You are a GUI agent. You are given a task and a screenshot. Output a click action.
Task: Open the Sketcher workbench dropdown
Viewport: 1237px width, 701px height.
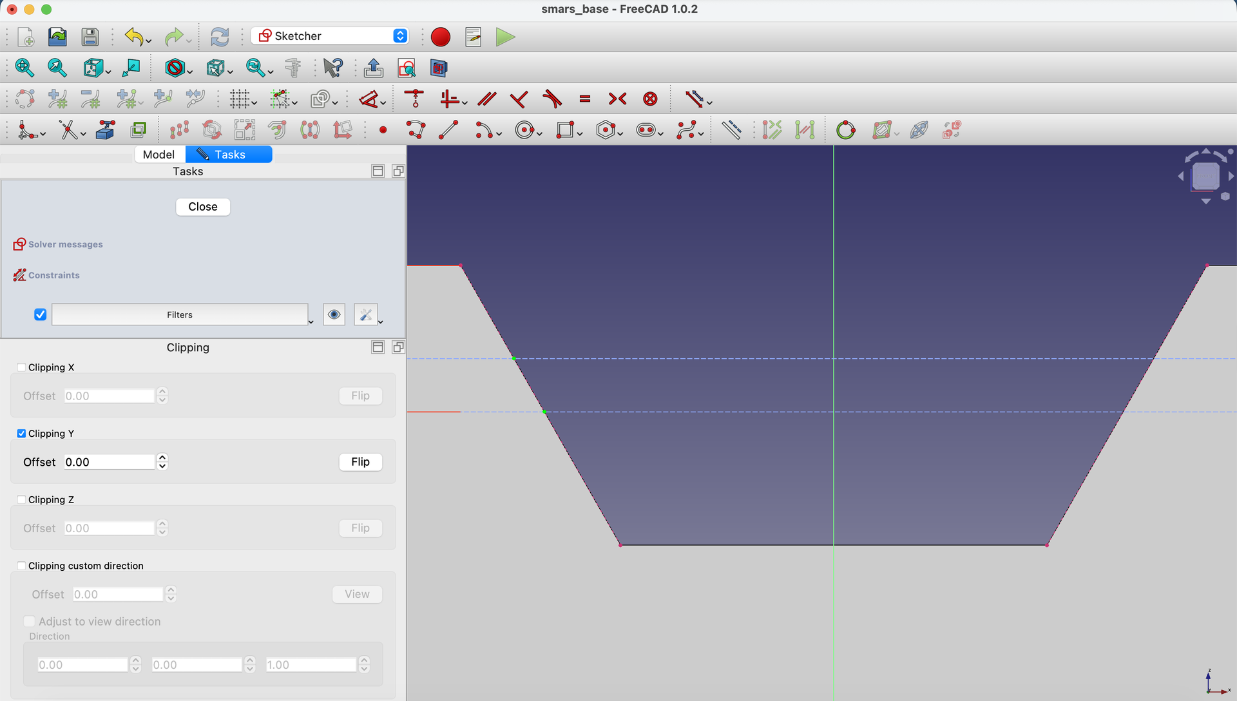[x=330, y=36]
